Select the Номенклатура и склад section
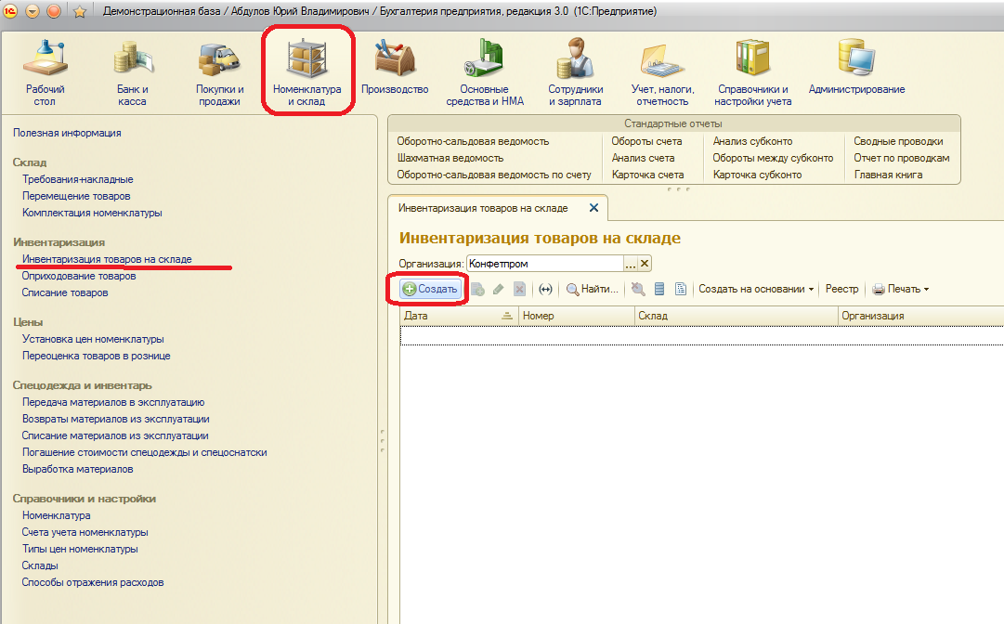Screen dimensions: 1004x624 click(x=307, y=72)
